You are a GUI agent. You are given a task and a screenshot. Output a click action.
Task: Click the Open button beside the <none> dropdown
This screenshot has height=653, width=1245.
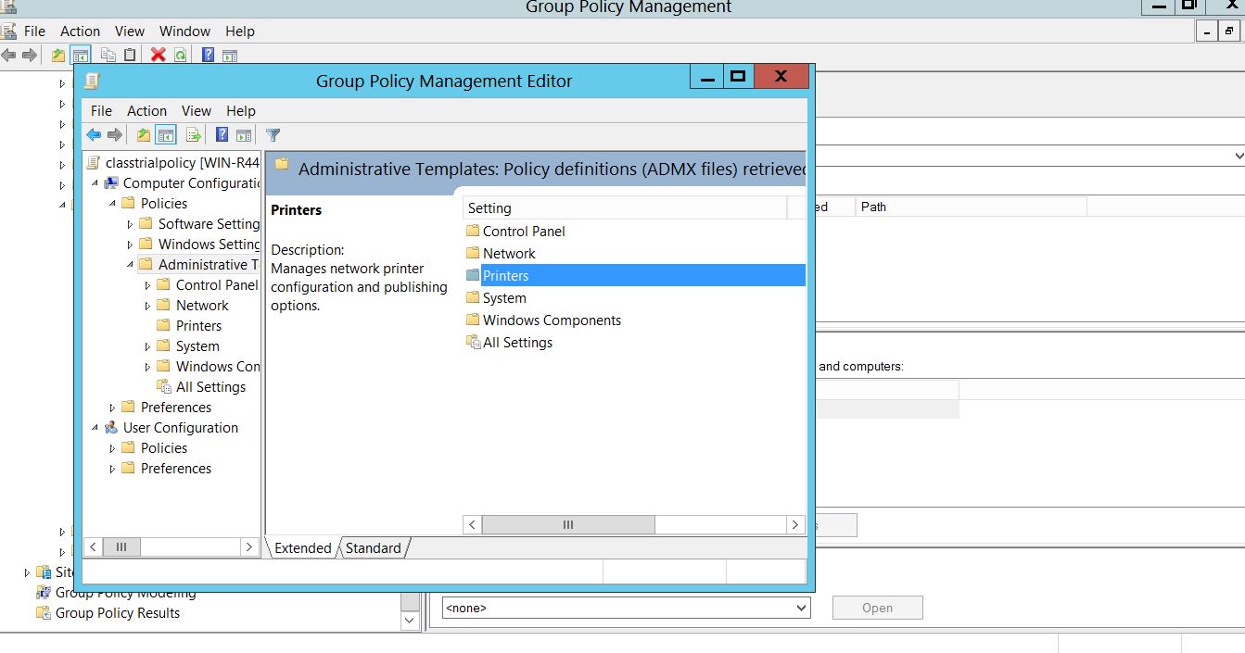click(x=877, y=609)
